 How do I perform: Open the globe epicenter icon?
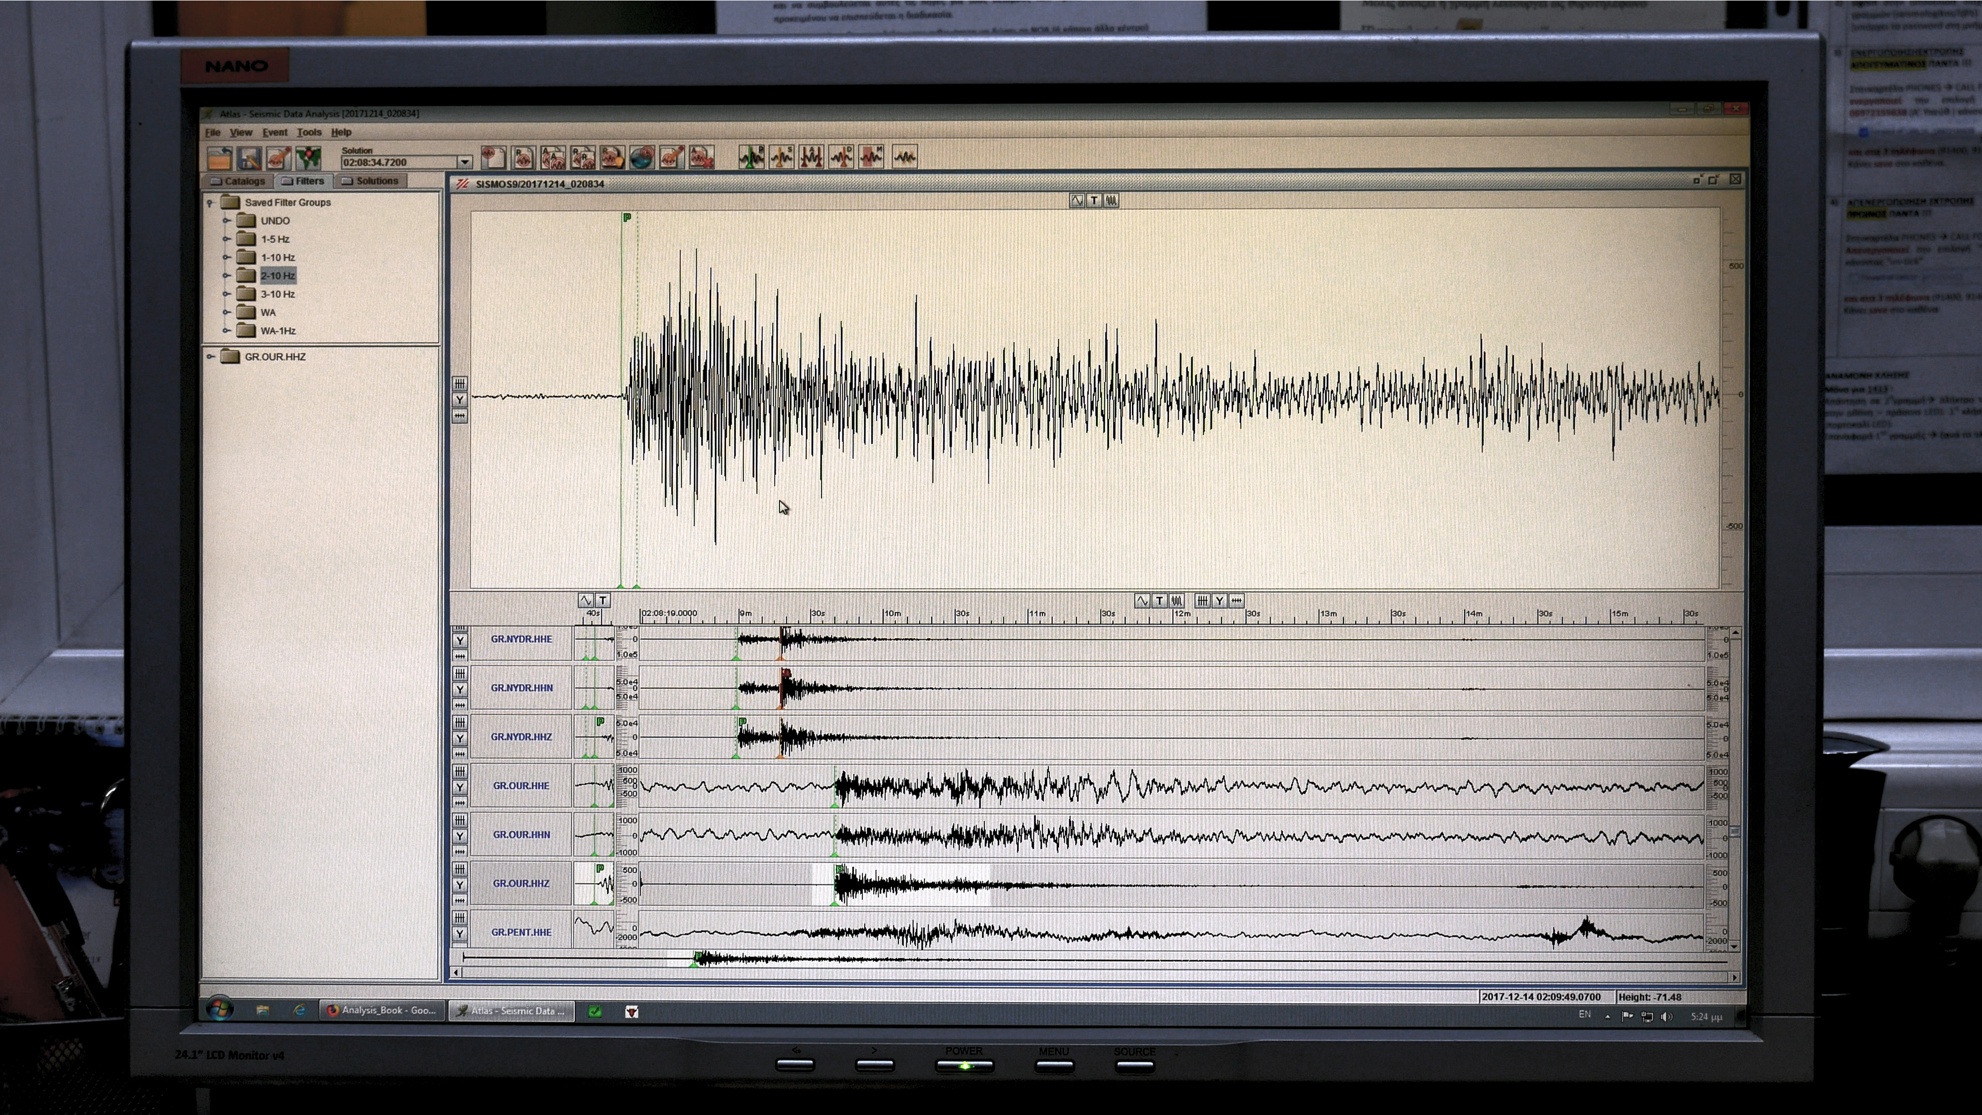click(x=642, y=157)
